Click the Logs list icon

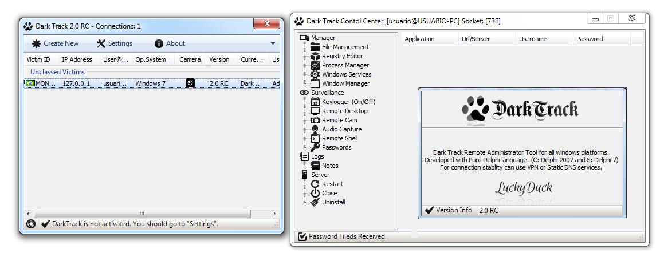point(304,156)
